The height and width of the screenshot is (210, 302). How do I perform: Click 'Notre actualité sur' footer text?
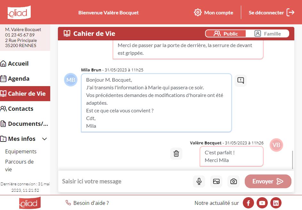pos(217,203)
